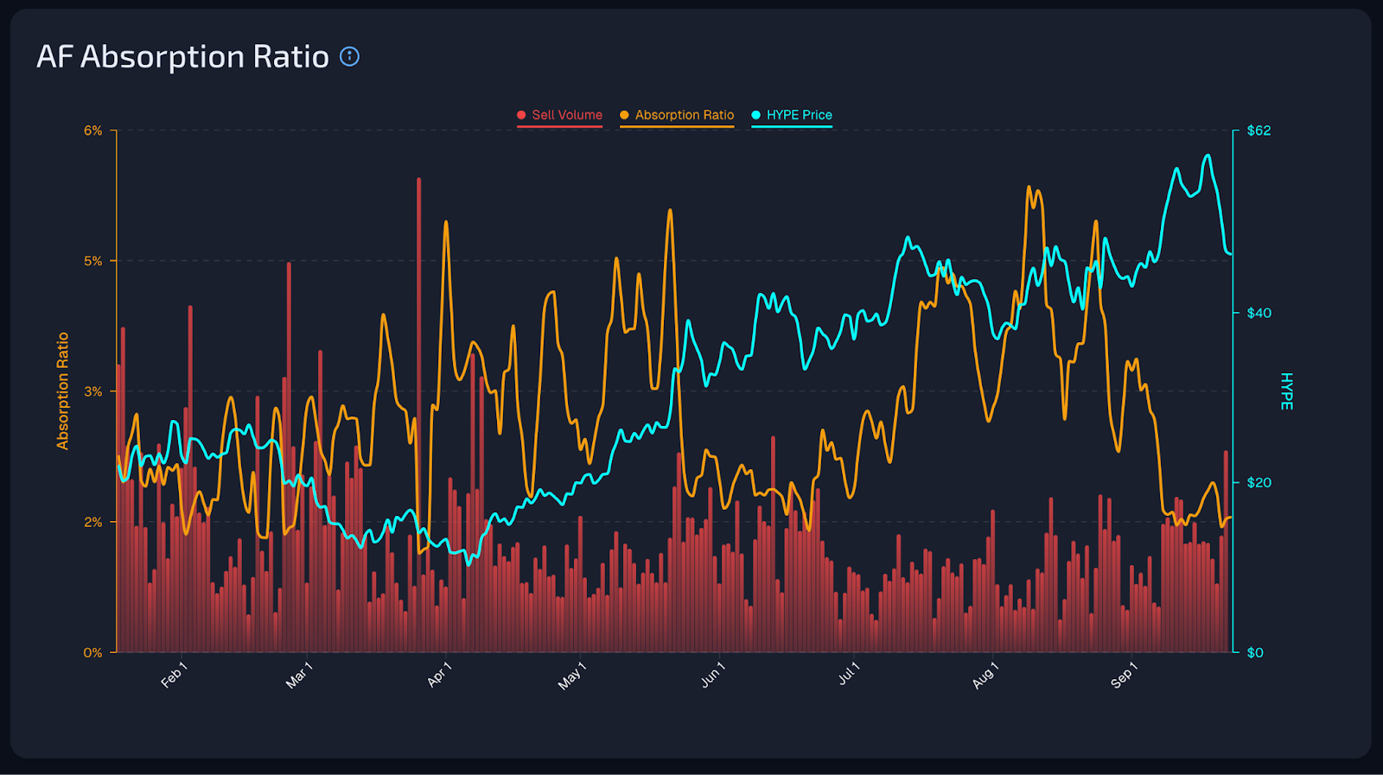Click the 5% left axis label
Screen dimensions: 1383x775
92,261
